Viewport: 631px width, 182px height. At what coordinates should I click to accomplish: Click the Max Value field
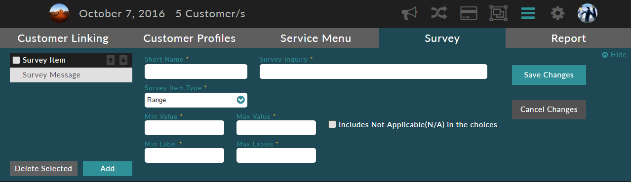(276, 128)
